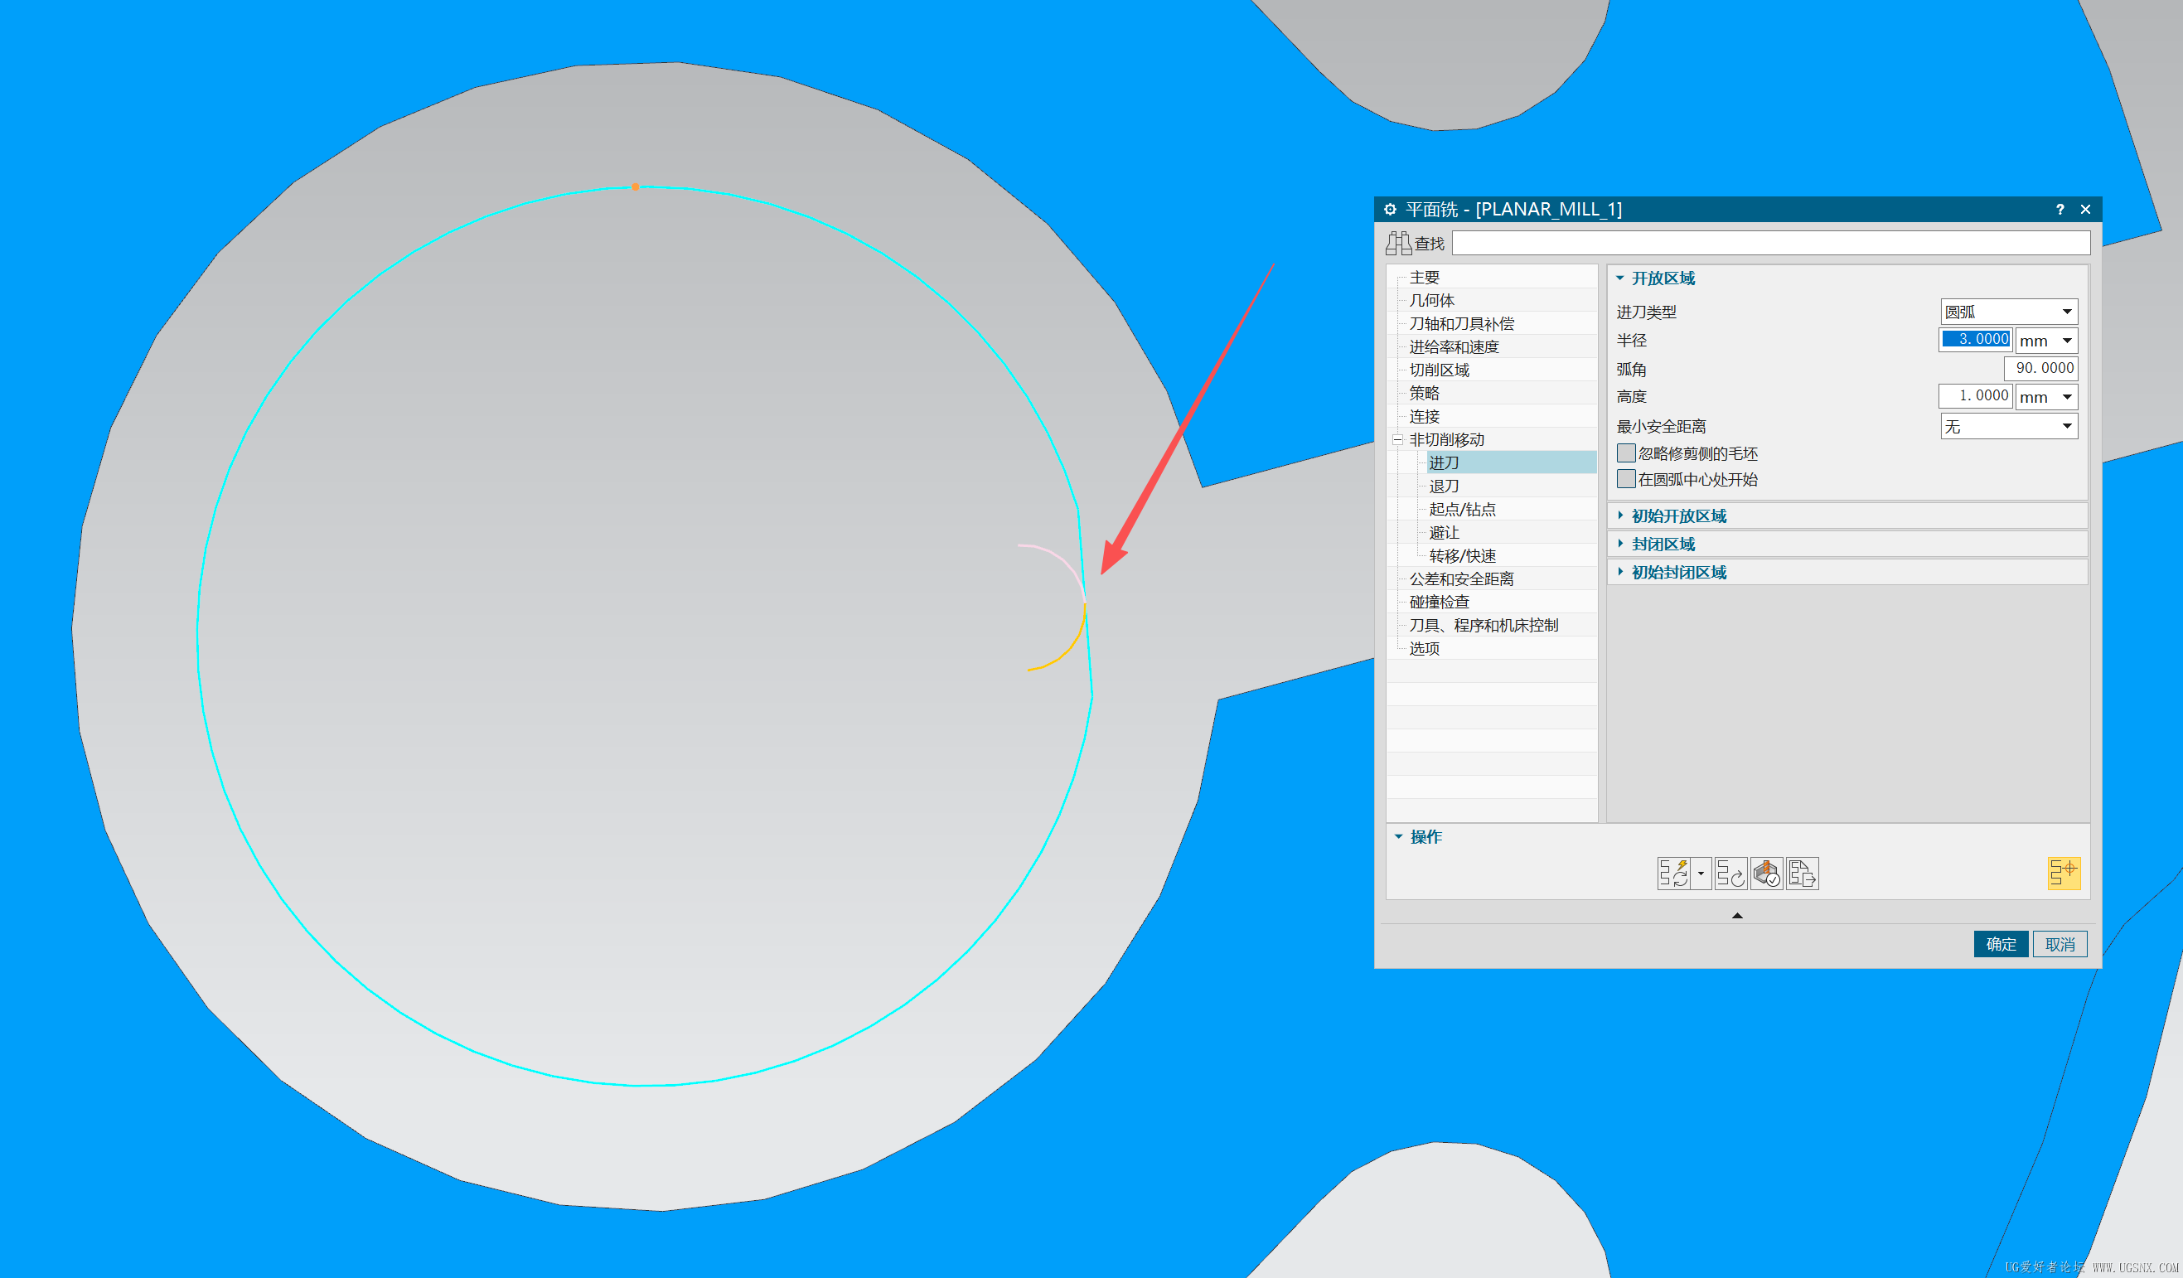The width and height of the screenshot is (2183, 1278).
Task: Click the 确定 button
Action: (x=2000, y=943)
